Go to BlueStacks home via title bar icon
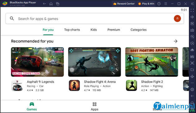The width and height of the screenshot is (196, 113). pyautogui.click(x=51, y=4)
